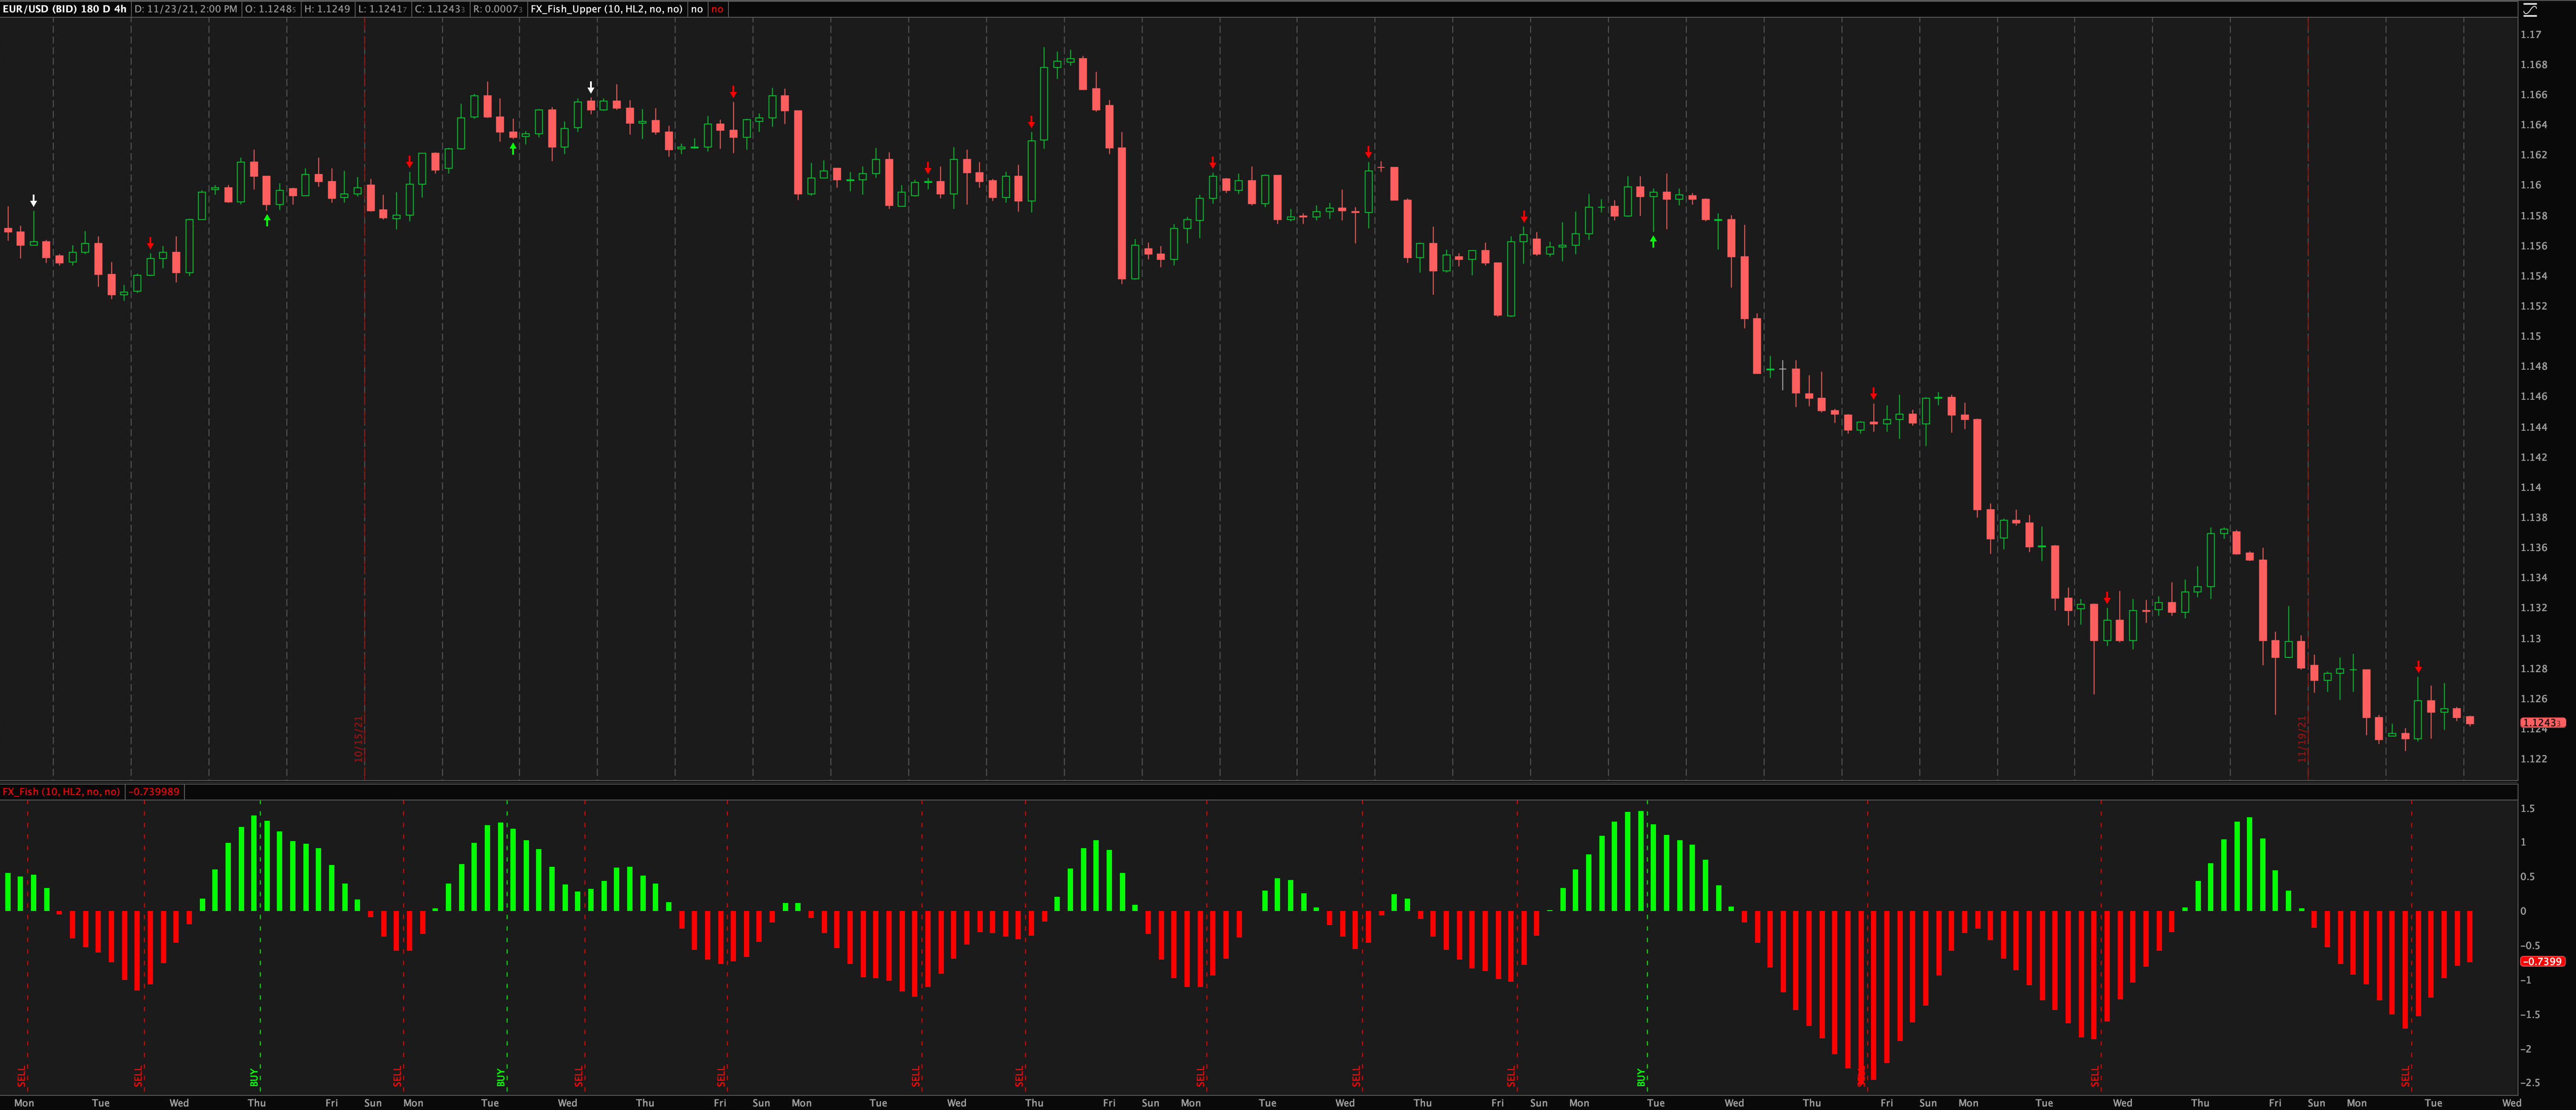2576x1110 pixels.
Task: Click the -2.5 label on the lower study axis
Action: pos(2530,1083)
